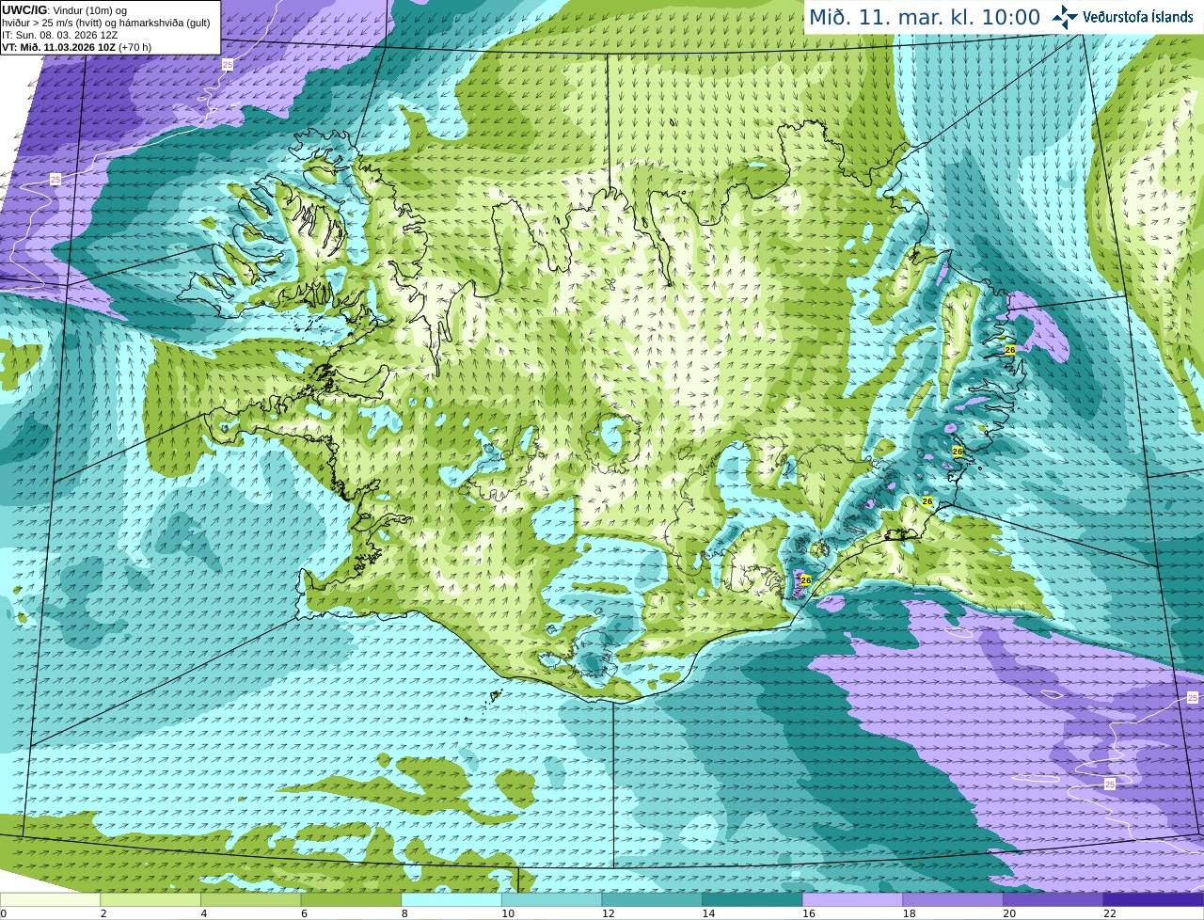
Task: Click the 'Mið. 11. mar. kl. 10:00' time header
Action: 925,17
